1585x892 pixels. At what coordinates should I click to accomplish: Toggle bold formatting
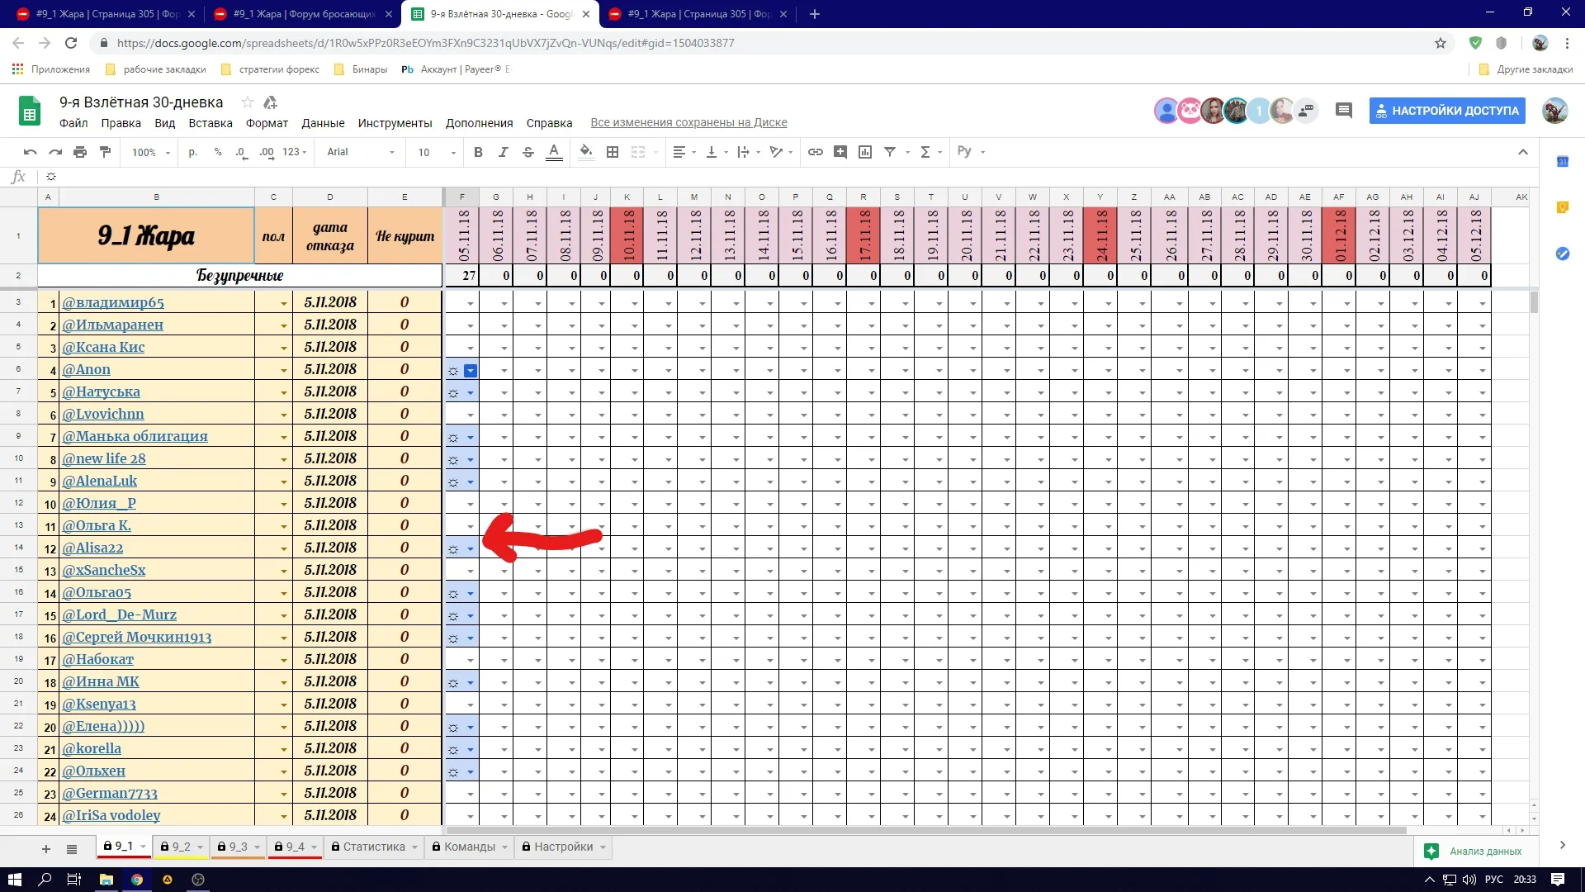[478, 152]
